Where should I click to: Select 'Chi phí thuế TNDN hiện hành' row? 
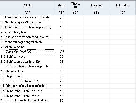28,91
